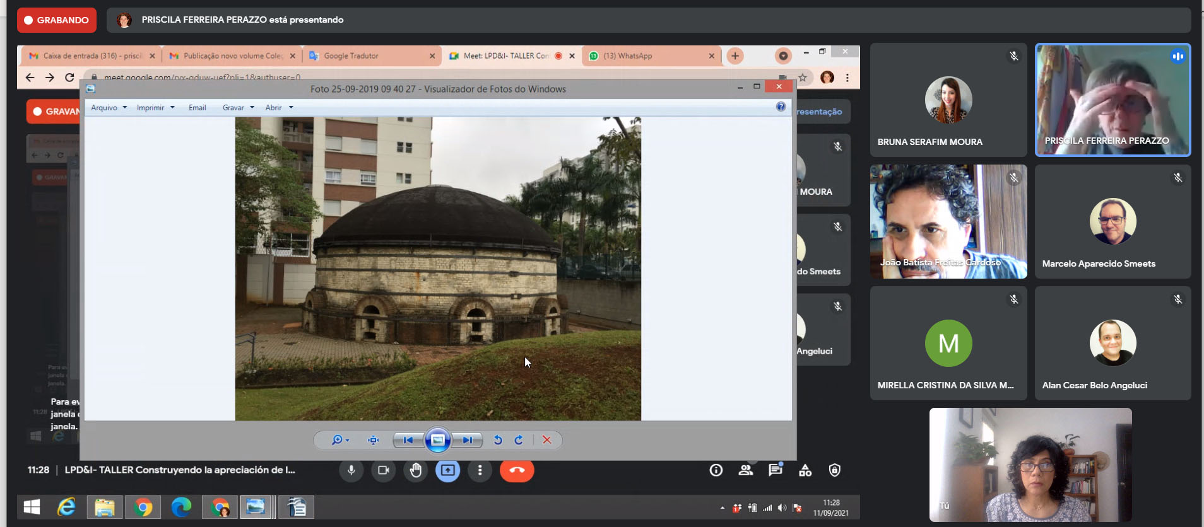This screenshot has height=527, width=1204.
Task: Expand the Arquivo menu
Action: pyautogui.click(x=109, y=108)
